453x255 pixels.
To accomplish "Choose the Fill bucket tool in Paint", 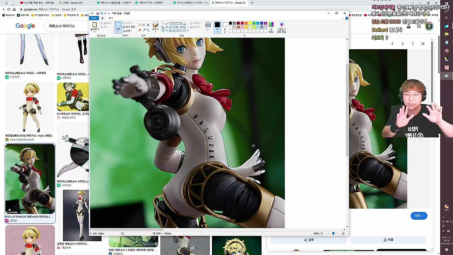I will (x=144, y=25).
